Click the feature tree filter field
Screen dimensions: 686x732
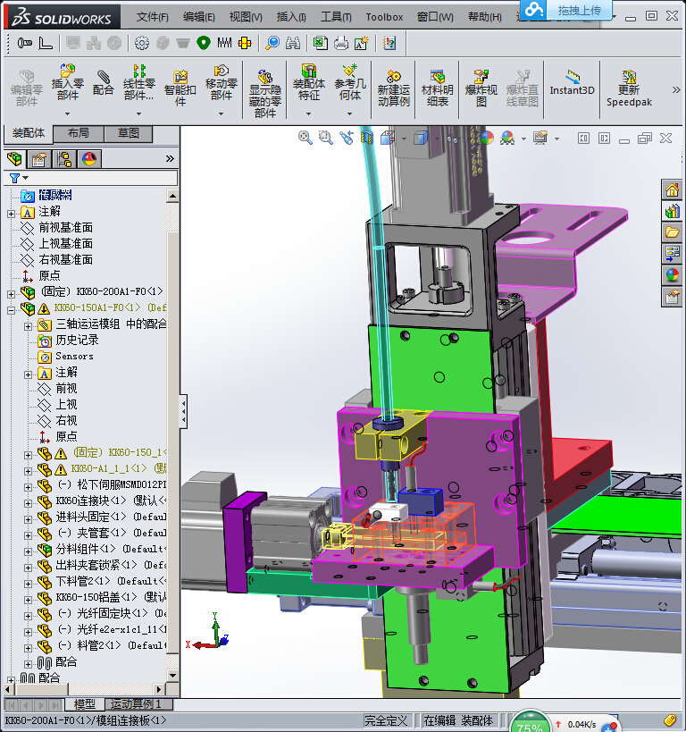click(x=91, y=178)
